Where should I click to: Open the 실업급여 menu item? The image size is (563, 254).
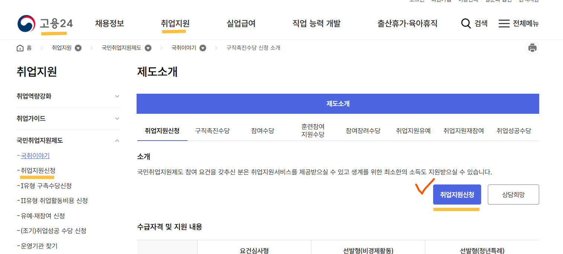click(240, 23)
